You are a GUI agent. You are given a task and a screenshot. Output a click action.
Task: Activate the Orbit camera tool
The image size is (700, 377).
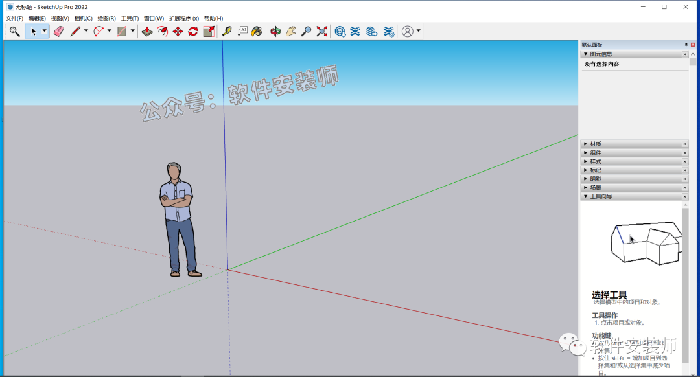click(x=275, y=31)
